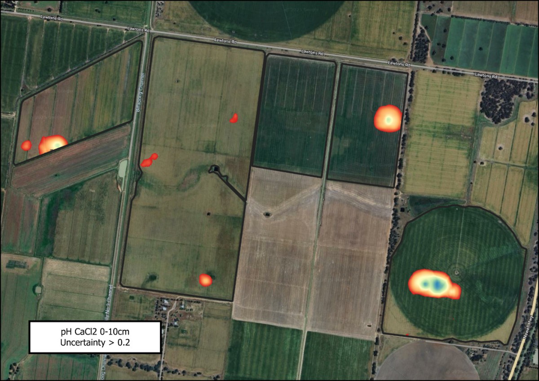
Task: Click the small red hotspot at the bottom of the big paddock
Action: (x=206, y=280)
